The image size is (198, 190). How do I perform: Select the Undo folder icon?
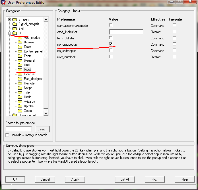(x=20, y=97)
